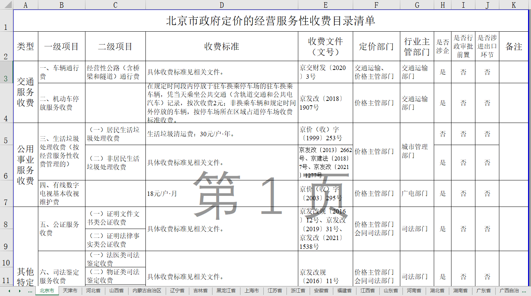Switch to the 内蒙古自治区 sheet
531x296 pixels.
tap(147, 291)
